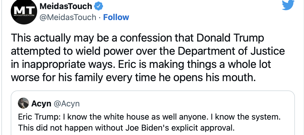Click the Twitter bird logo

coord(288,5)
